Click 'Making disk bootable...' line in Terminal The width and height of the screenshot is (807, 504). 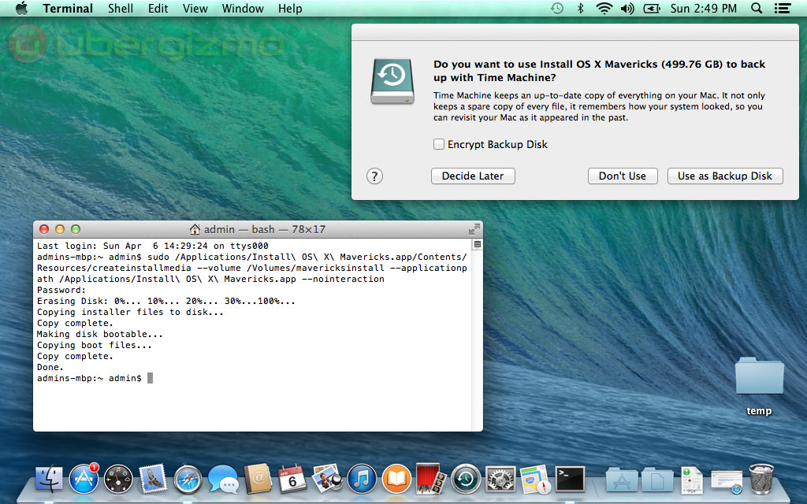point(100,334)
